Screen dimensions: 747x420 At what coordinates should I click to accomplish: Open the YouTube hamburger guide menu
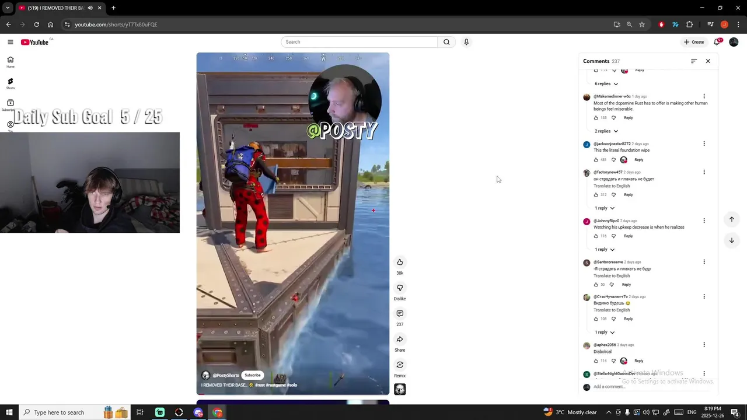(10, 42)
